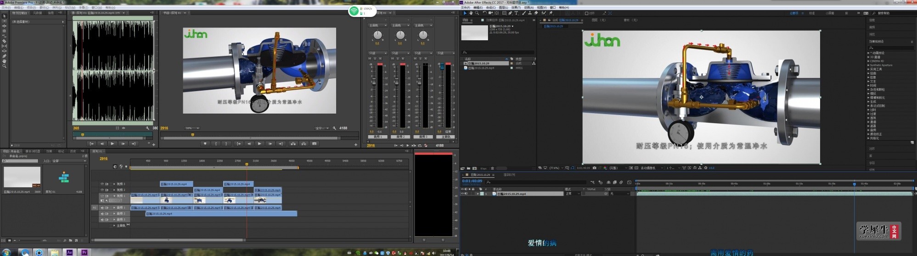The image size is (917, 256).
Task: Toggle visibility of 巨轮2015.10.29.mp4 layer in After Effects
Action: (x=462, y=194)
